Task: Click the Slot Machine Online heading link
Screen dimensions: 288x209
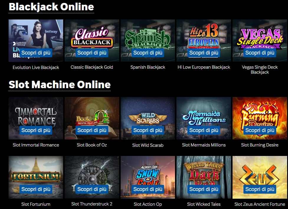Action: 60,85
